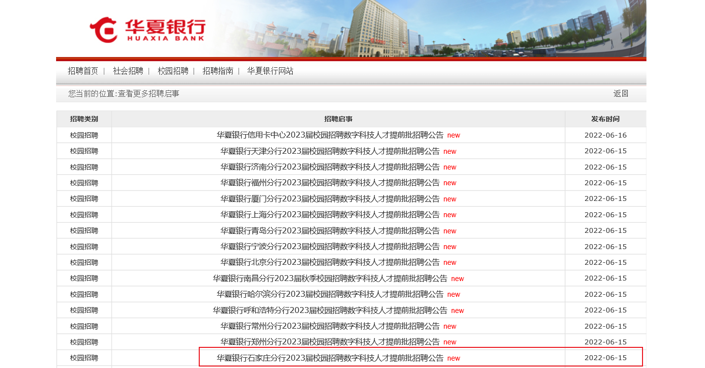The width and height of the screenshot is (705, 368).
Task: Click the date in 哈尔滨分行 row
Action: click(606, 294)
